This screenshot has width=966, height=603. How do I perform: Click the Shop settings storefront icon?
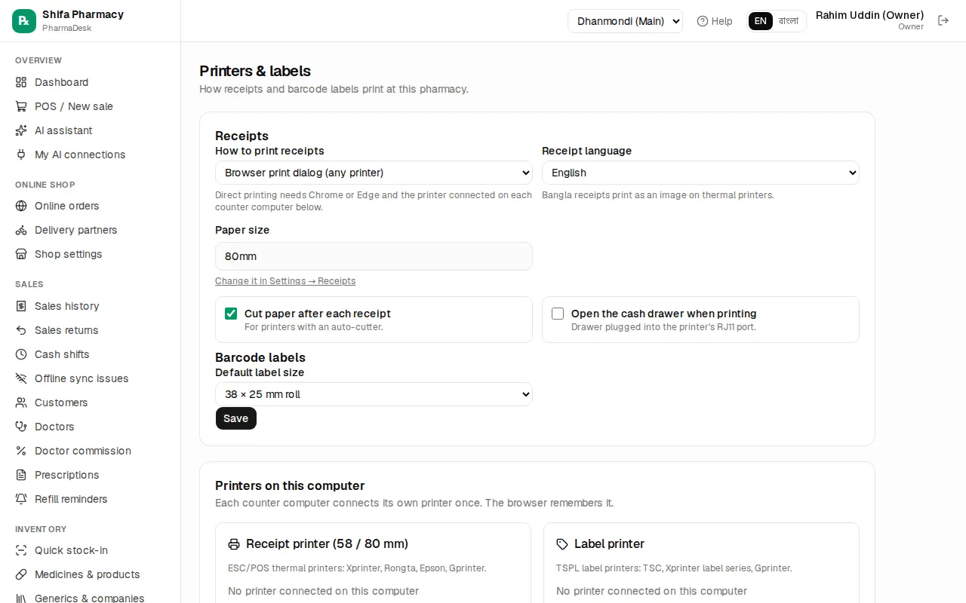[x=21, y=254]
